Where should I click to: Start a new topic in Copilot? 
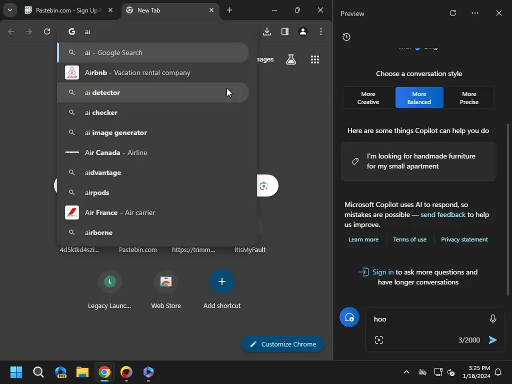[349, 317]
